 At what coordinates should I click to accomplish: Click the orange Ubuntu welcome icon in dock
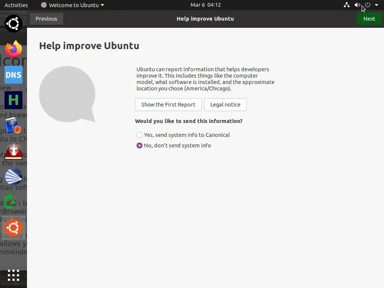13,228
